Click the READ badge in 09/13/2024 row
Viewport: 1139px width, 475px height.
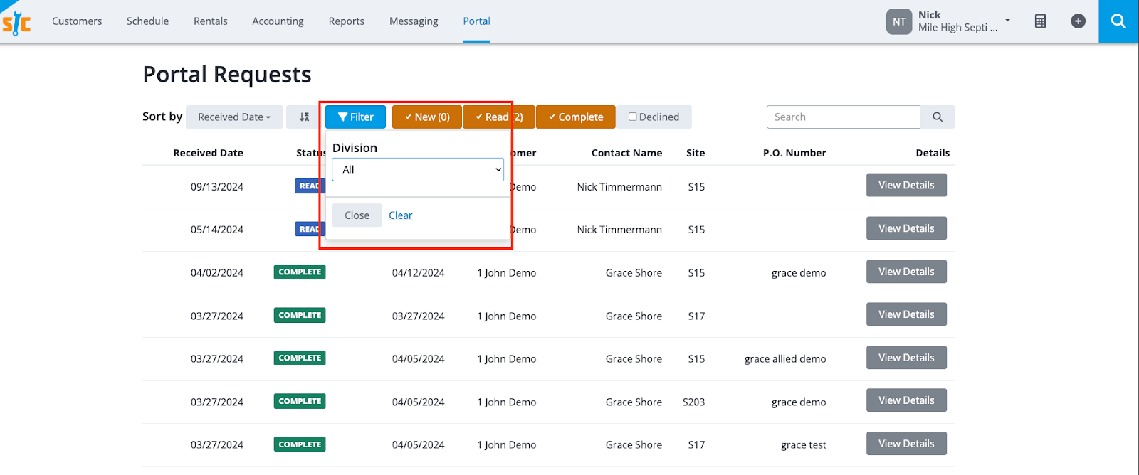coord(310,186)
